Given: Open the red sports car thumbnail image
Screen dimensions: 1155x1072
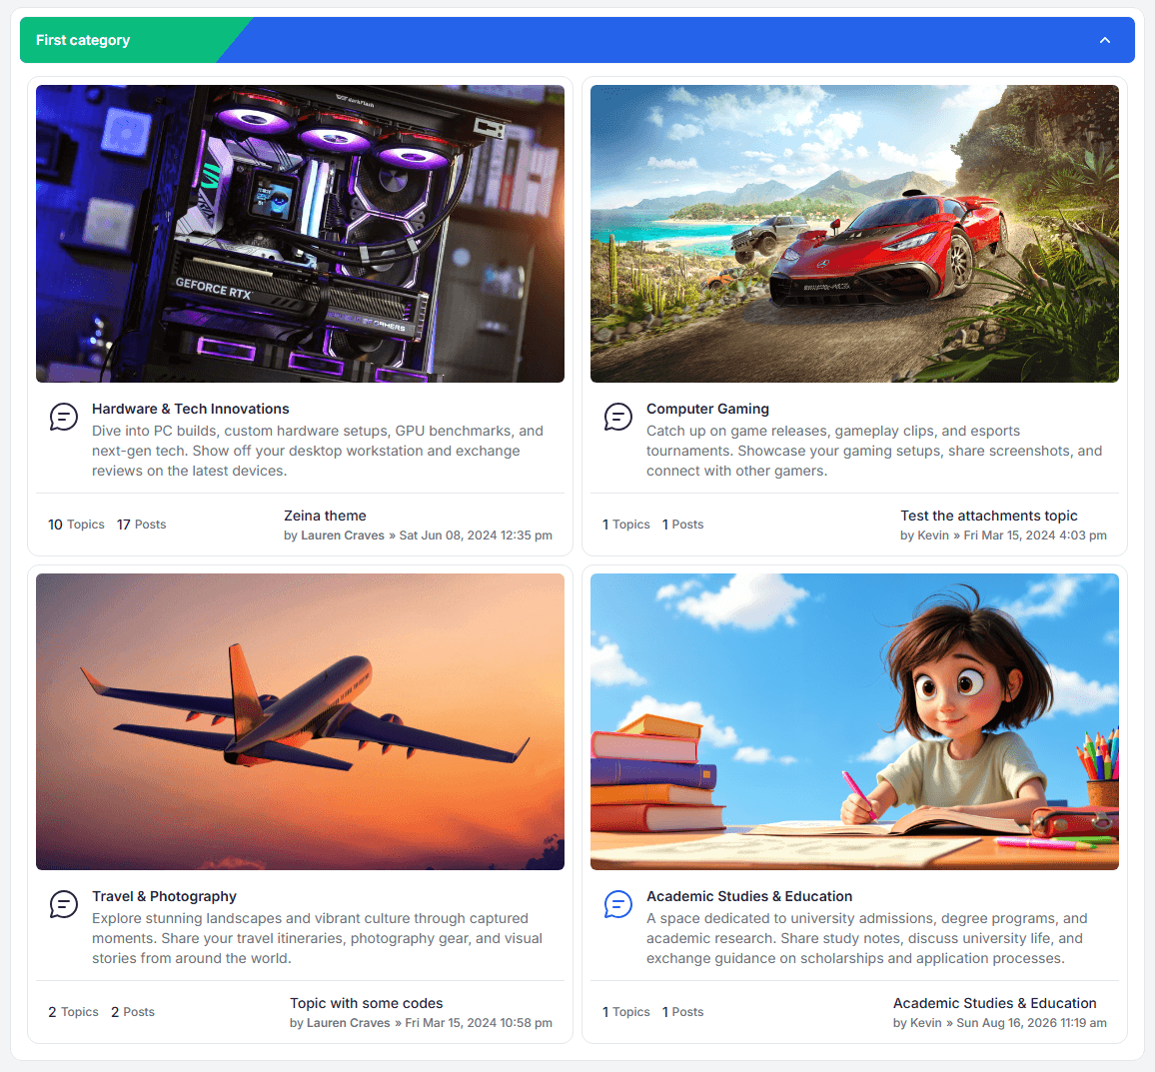Looking at the screenshot, I should pos(854,234).
